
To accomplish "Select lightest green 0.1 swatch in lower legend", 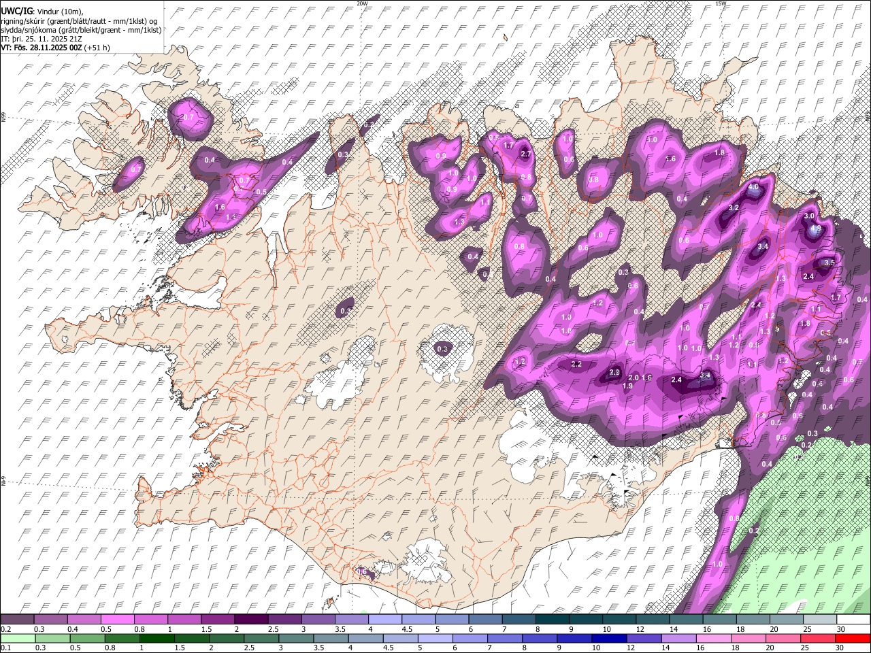I will [x=18, y=638].
